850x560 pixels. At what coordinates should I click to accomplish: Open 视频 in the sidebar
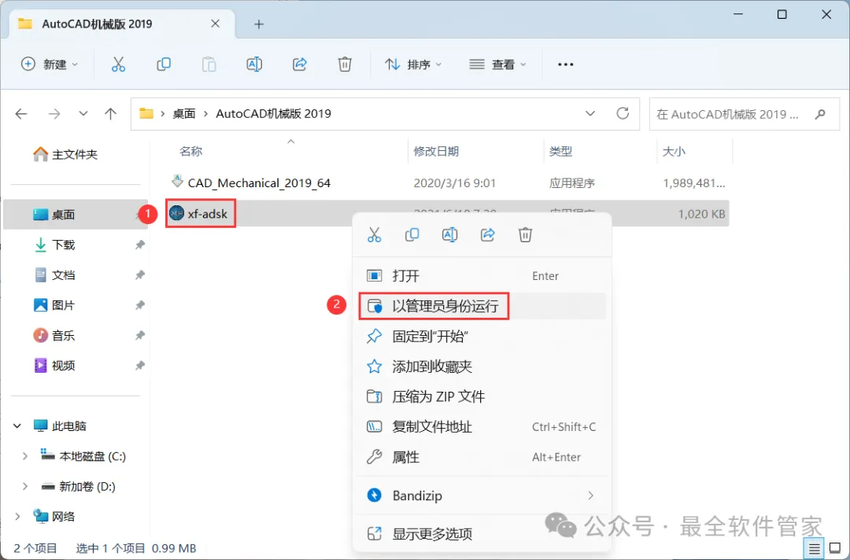[64, 366]
